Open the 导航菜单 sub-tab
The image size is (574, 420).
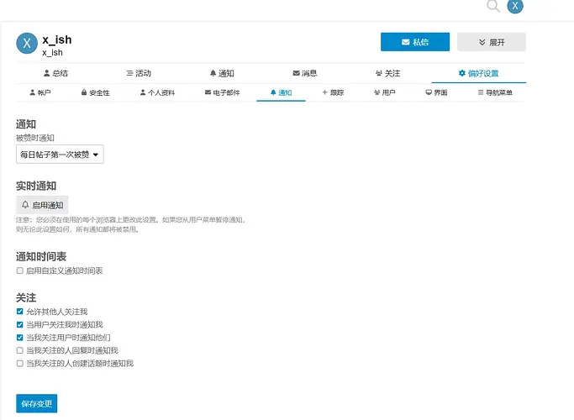point(494,92)
